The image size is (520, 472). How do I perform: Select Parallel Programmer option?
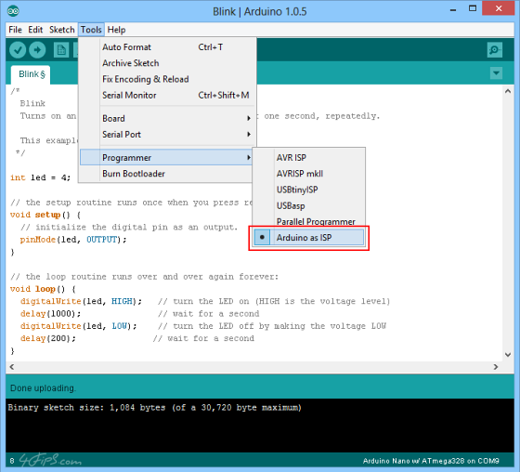point(308,221)
